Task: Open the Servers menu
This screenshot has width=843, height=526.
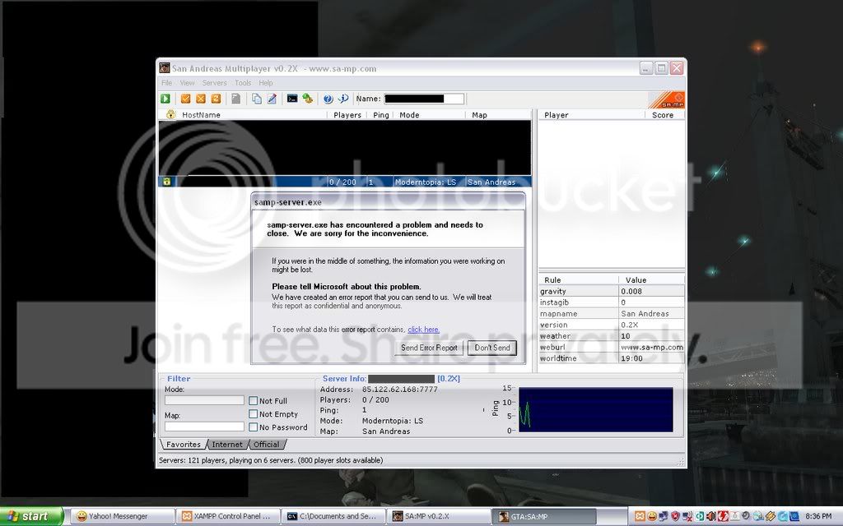Action: (x=215, y=83)
